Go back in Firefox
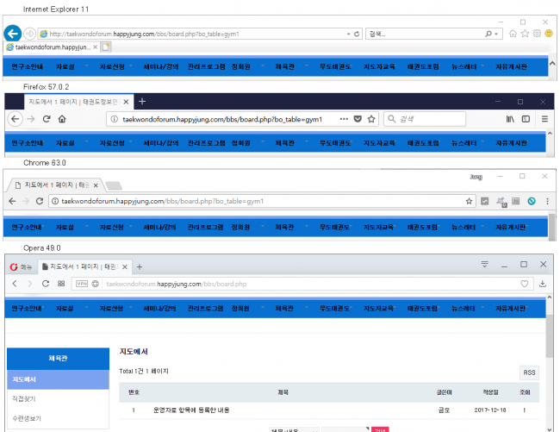The height and width of the screenshot is (432, 560). [15, 119]
